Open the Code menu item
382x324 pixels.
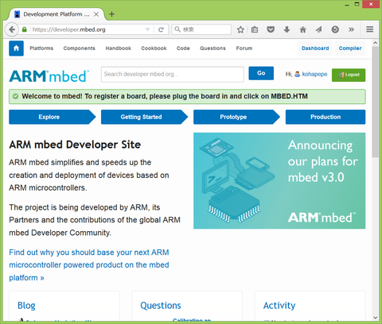tap(183, 48)
